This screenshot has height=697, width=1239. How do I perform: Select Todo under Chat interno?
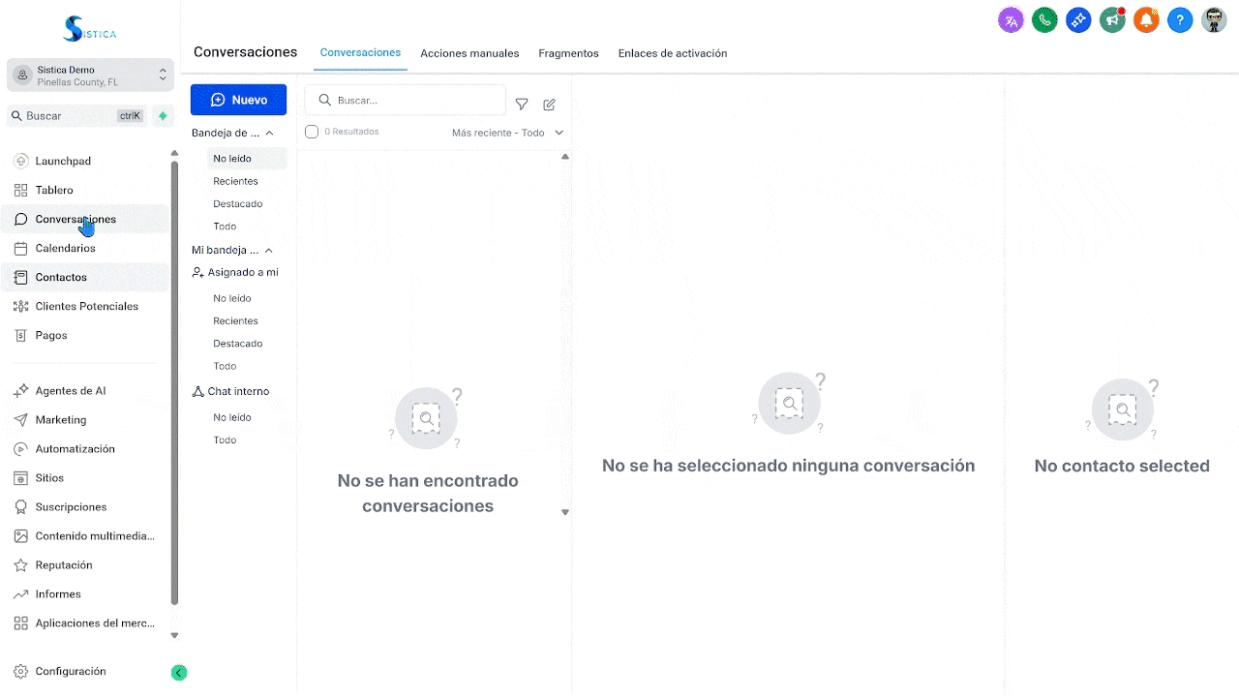click(x=225, y=440)
